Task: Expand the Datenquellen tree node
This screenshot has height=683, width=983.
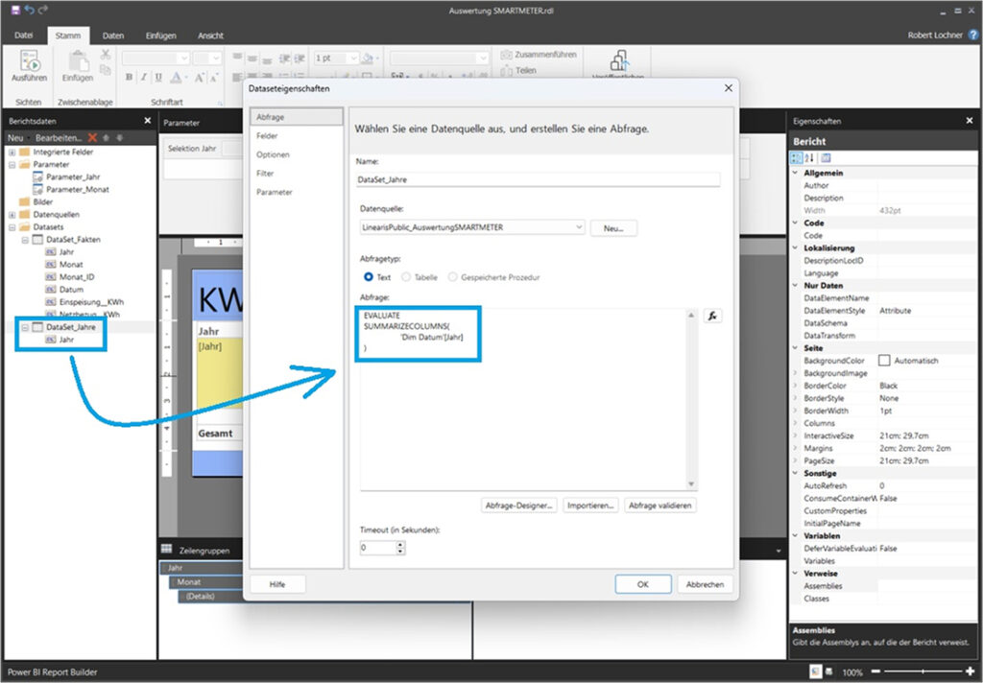Action: tap(12, 215)
